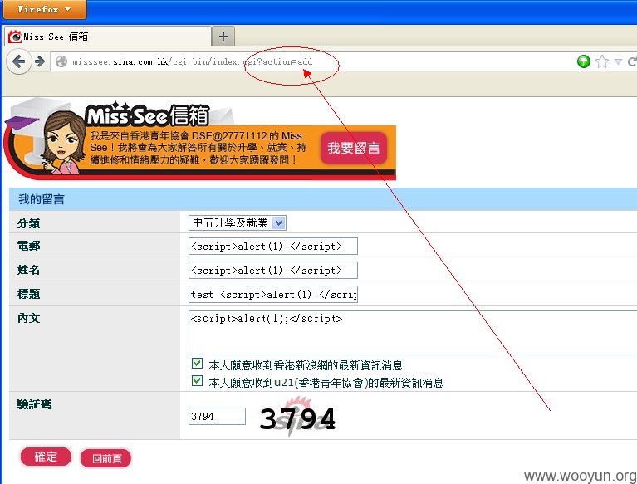Click the 回前頁 go back button
Viewport: 637px width, 484px height.
pos(106,458)
